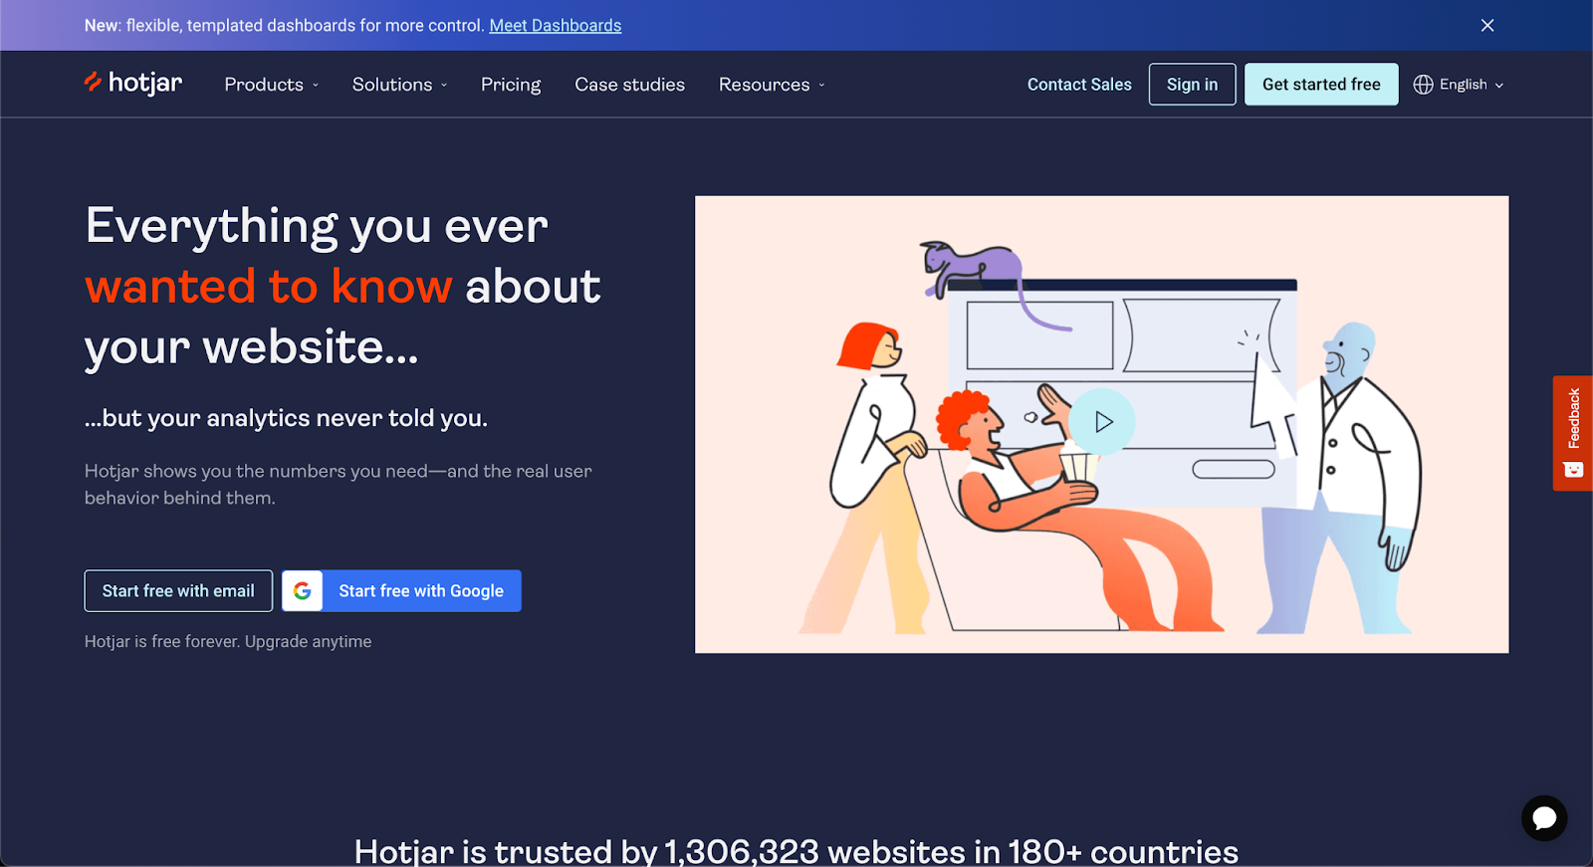Screen dimensions: 1593x867
Task: Go to the Pricing page
Action: 511,85
